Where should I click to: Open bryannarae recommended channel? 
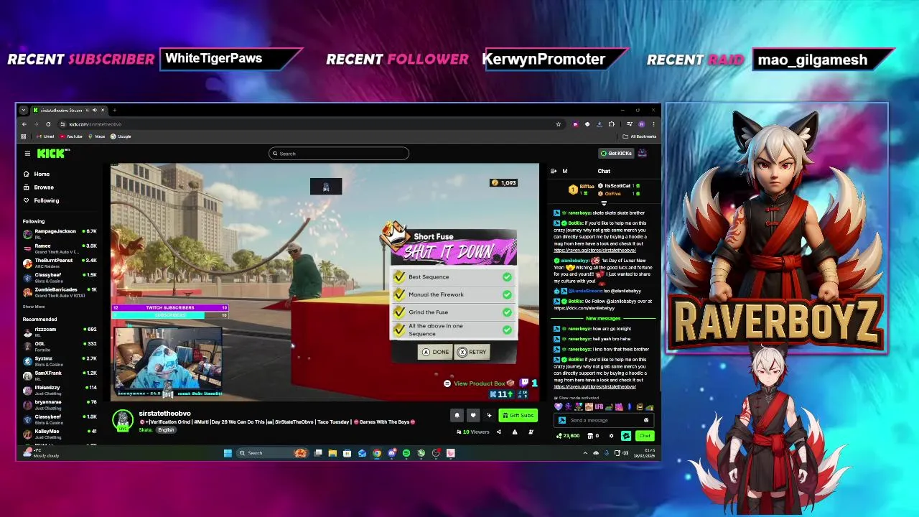pyautogui.click(x=60, y=404)
